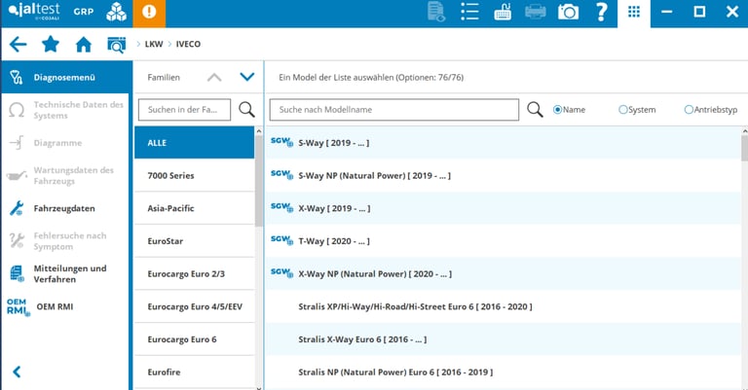Go back with the left arrow

(x=19, y=45)
